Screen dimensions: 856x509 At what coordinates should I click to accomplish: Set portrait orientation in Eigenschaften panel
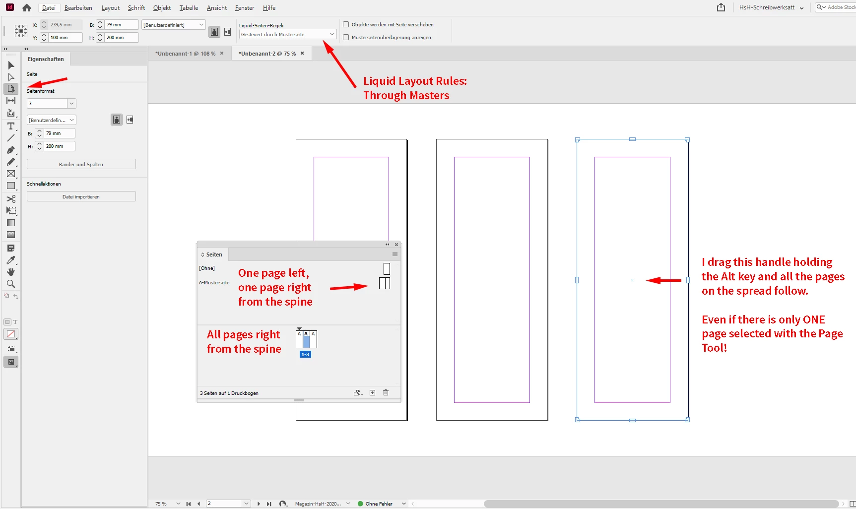(117, 120)
